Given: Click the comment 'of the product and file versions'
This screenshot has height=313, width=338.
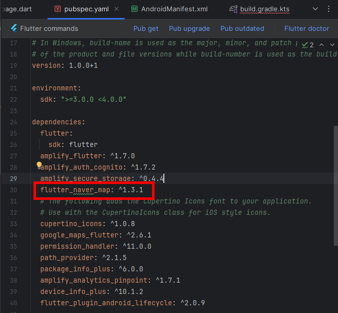Looking at the screenshot, I should coord(184,54).
